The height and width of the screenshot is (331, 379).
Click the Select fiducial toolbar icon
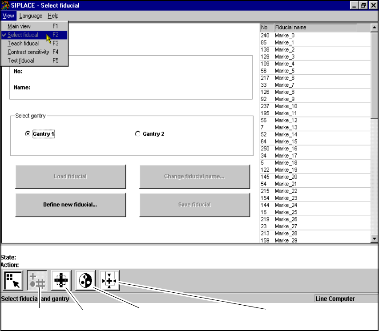pos(37,280)
